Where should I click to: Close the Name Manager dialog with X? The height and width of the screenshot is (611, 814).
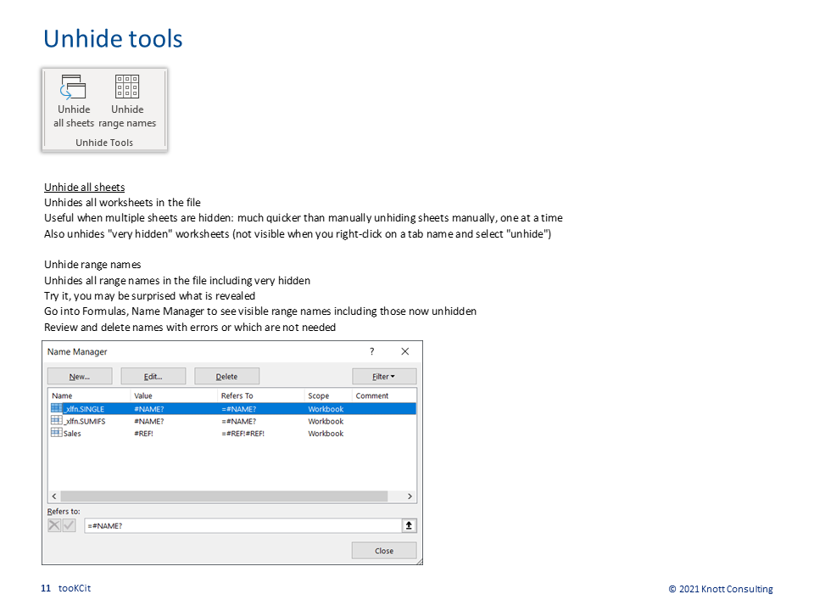click(405, 351)
